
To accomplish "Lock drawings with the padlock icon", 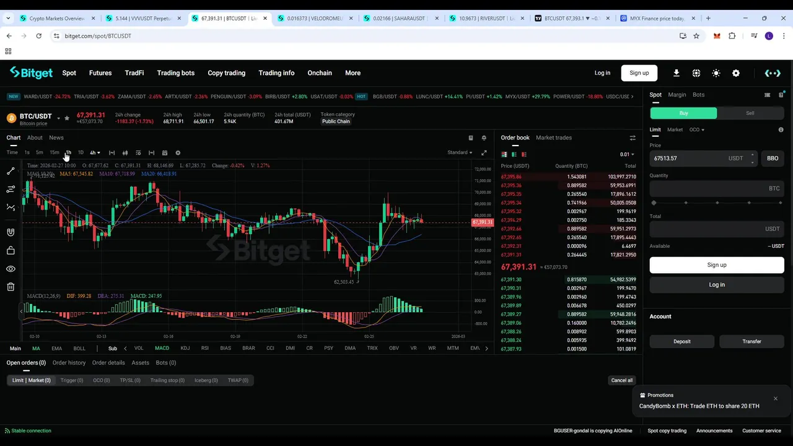I will (x=11, y=250).
